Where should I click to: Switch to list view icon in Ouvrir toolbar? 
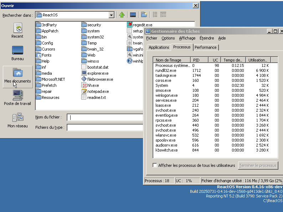click(x=155, y=15)
